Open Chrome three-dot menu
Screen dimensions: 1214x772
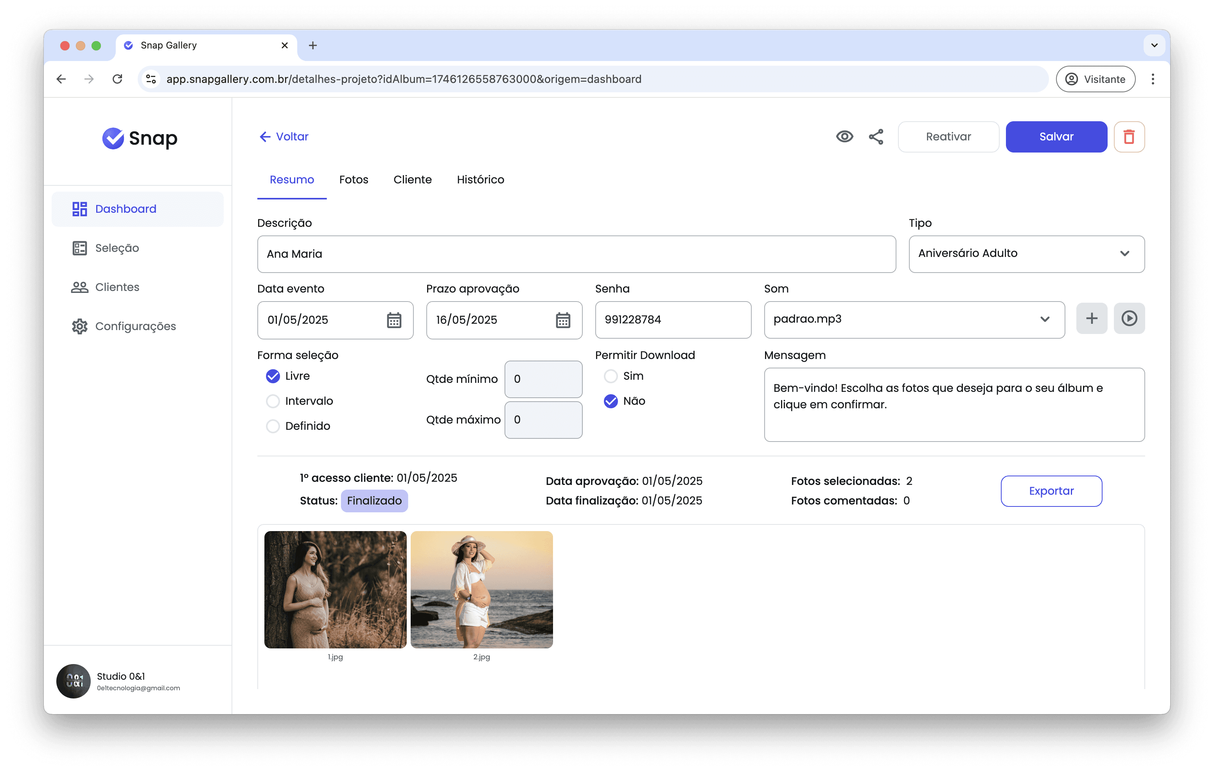click(1153, 79)
